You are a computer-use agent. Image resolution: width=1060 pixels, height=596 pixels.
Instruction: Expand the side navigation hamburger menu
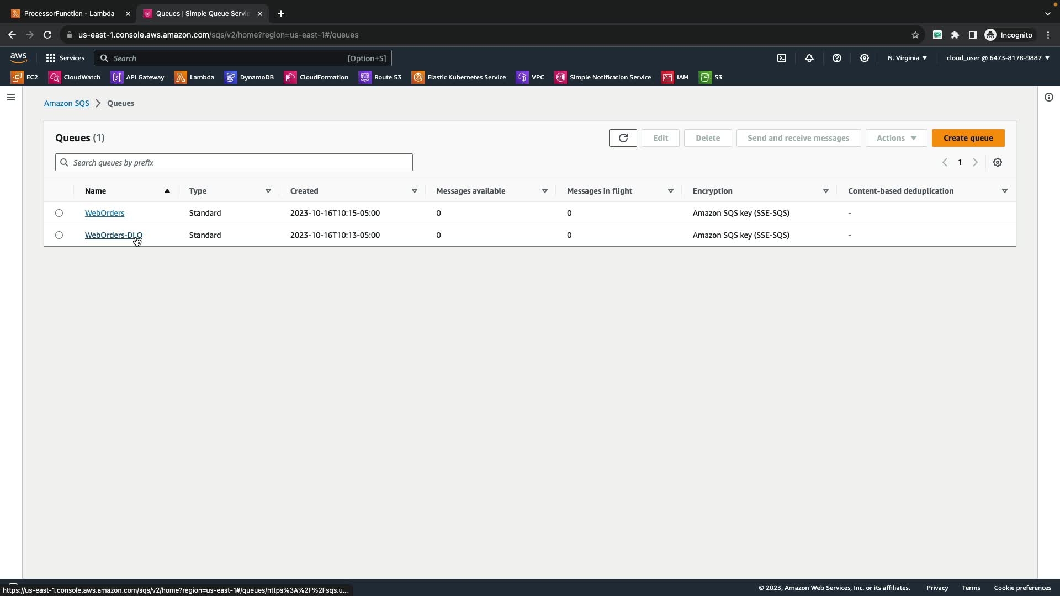point(11,97)
